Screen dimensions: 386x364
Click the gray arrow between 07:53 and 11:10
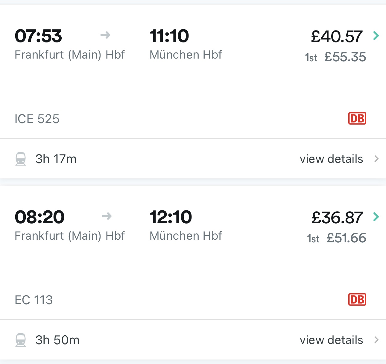105,35
